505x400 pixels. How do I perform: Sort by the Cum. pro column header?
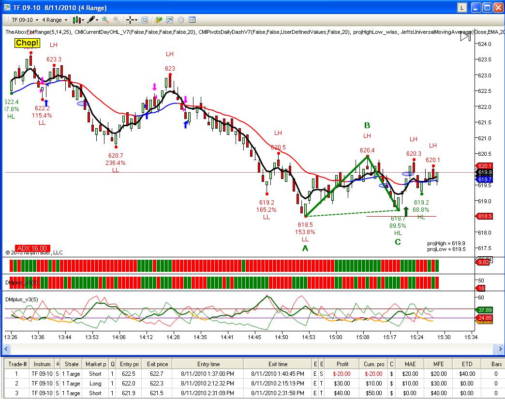pos(374,364)
